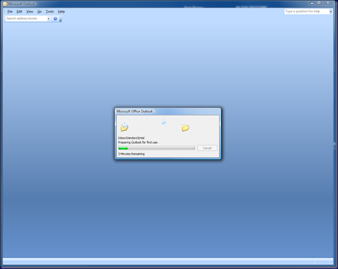This screenshot has height=269, width=338.
Task: Open the Go menu
Action: coord(40,11)
